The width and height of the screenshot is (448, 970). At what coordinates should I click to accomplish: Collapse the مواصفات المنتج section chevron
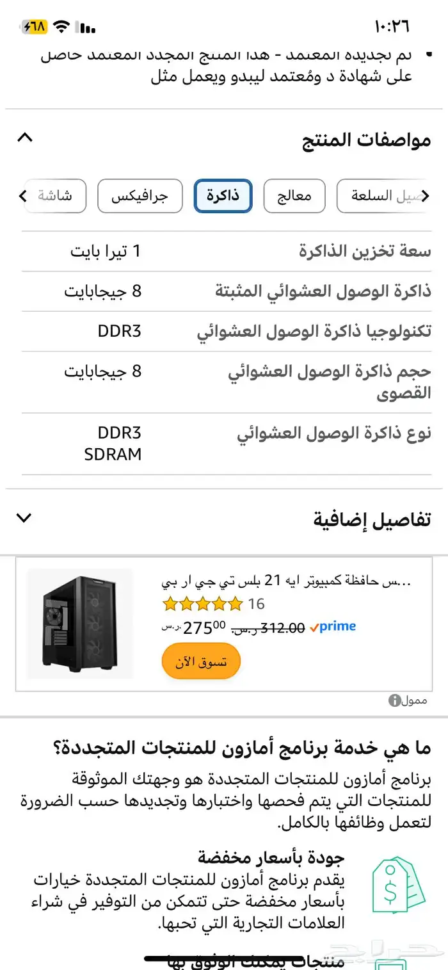24,137
